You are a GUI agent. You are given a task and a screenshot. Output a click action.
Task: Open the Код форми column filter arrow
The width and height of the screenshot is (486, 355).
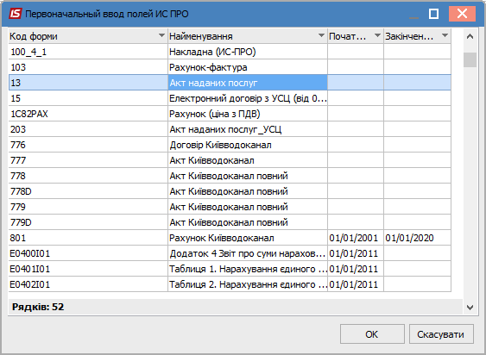161,35
